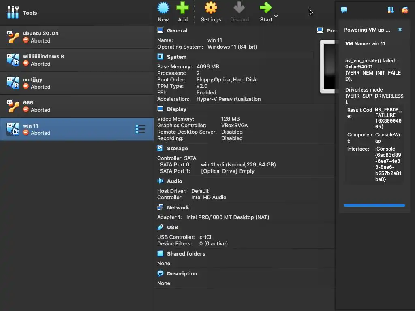Image resolution: width=415 pixels, height=311 pixels.
Task: Click the VM preview thumbnail
Action: 327,67
